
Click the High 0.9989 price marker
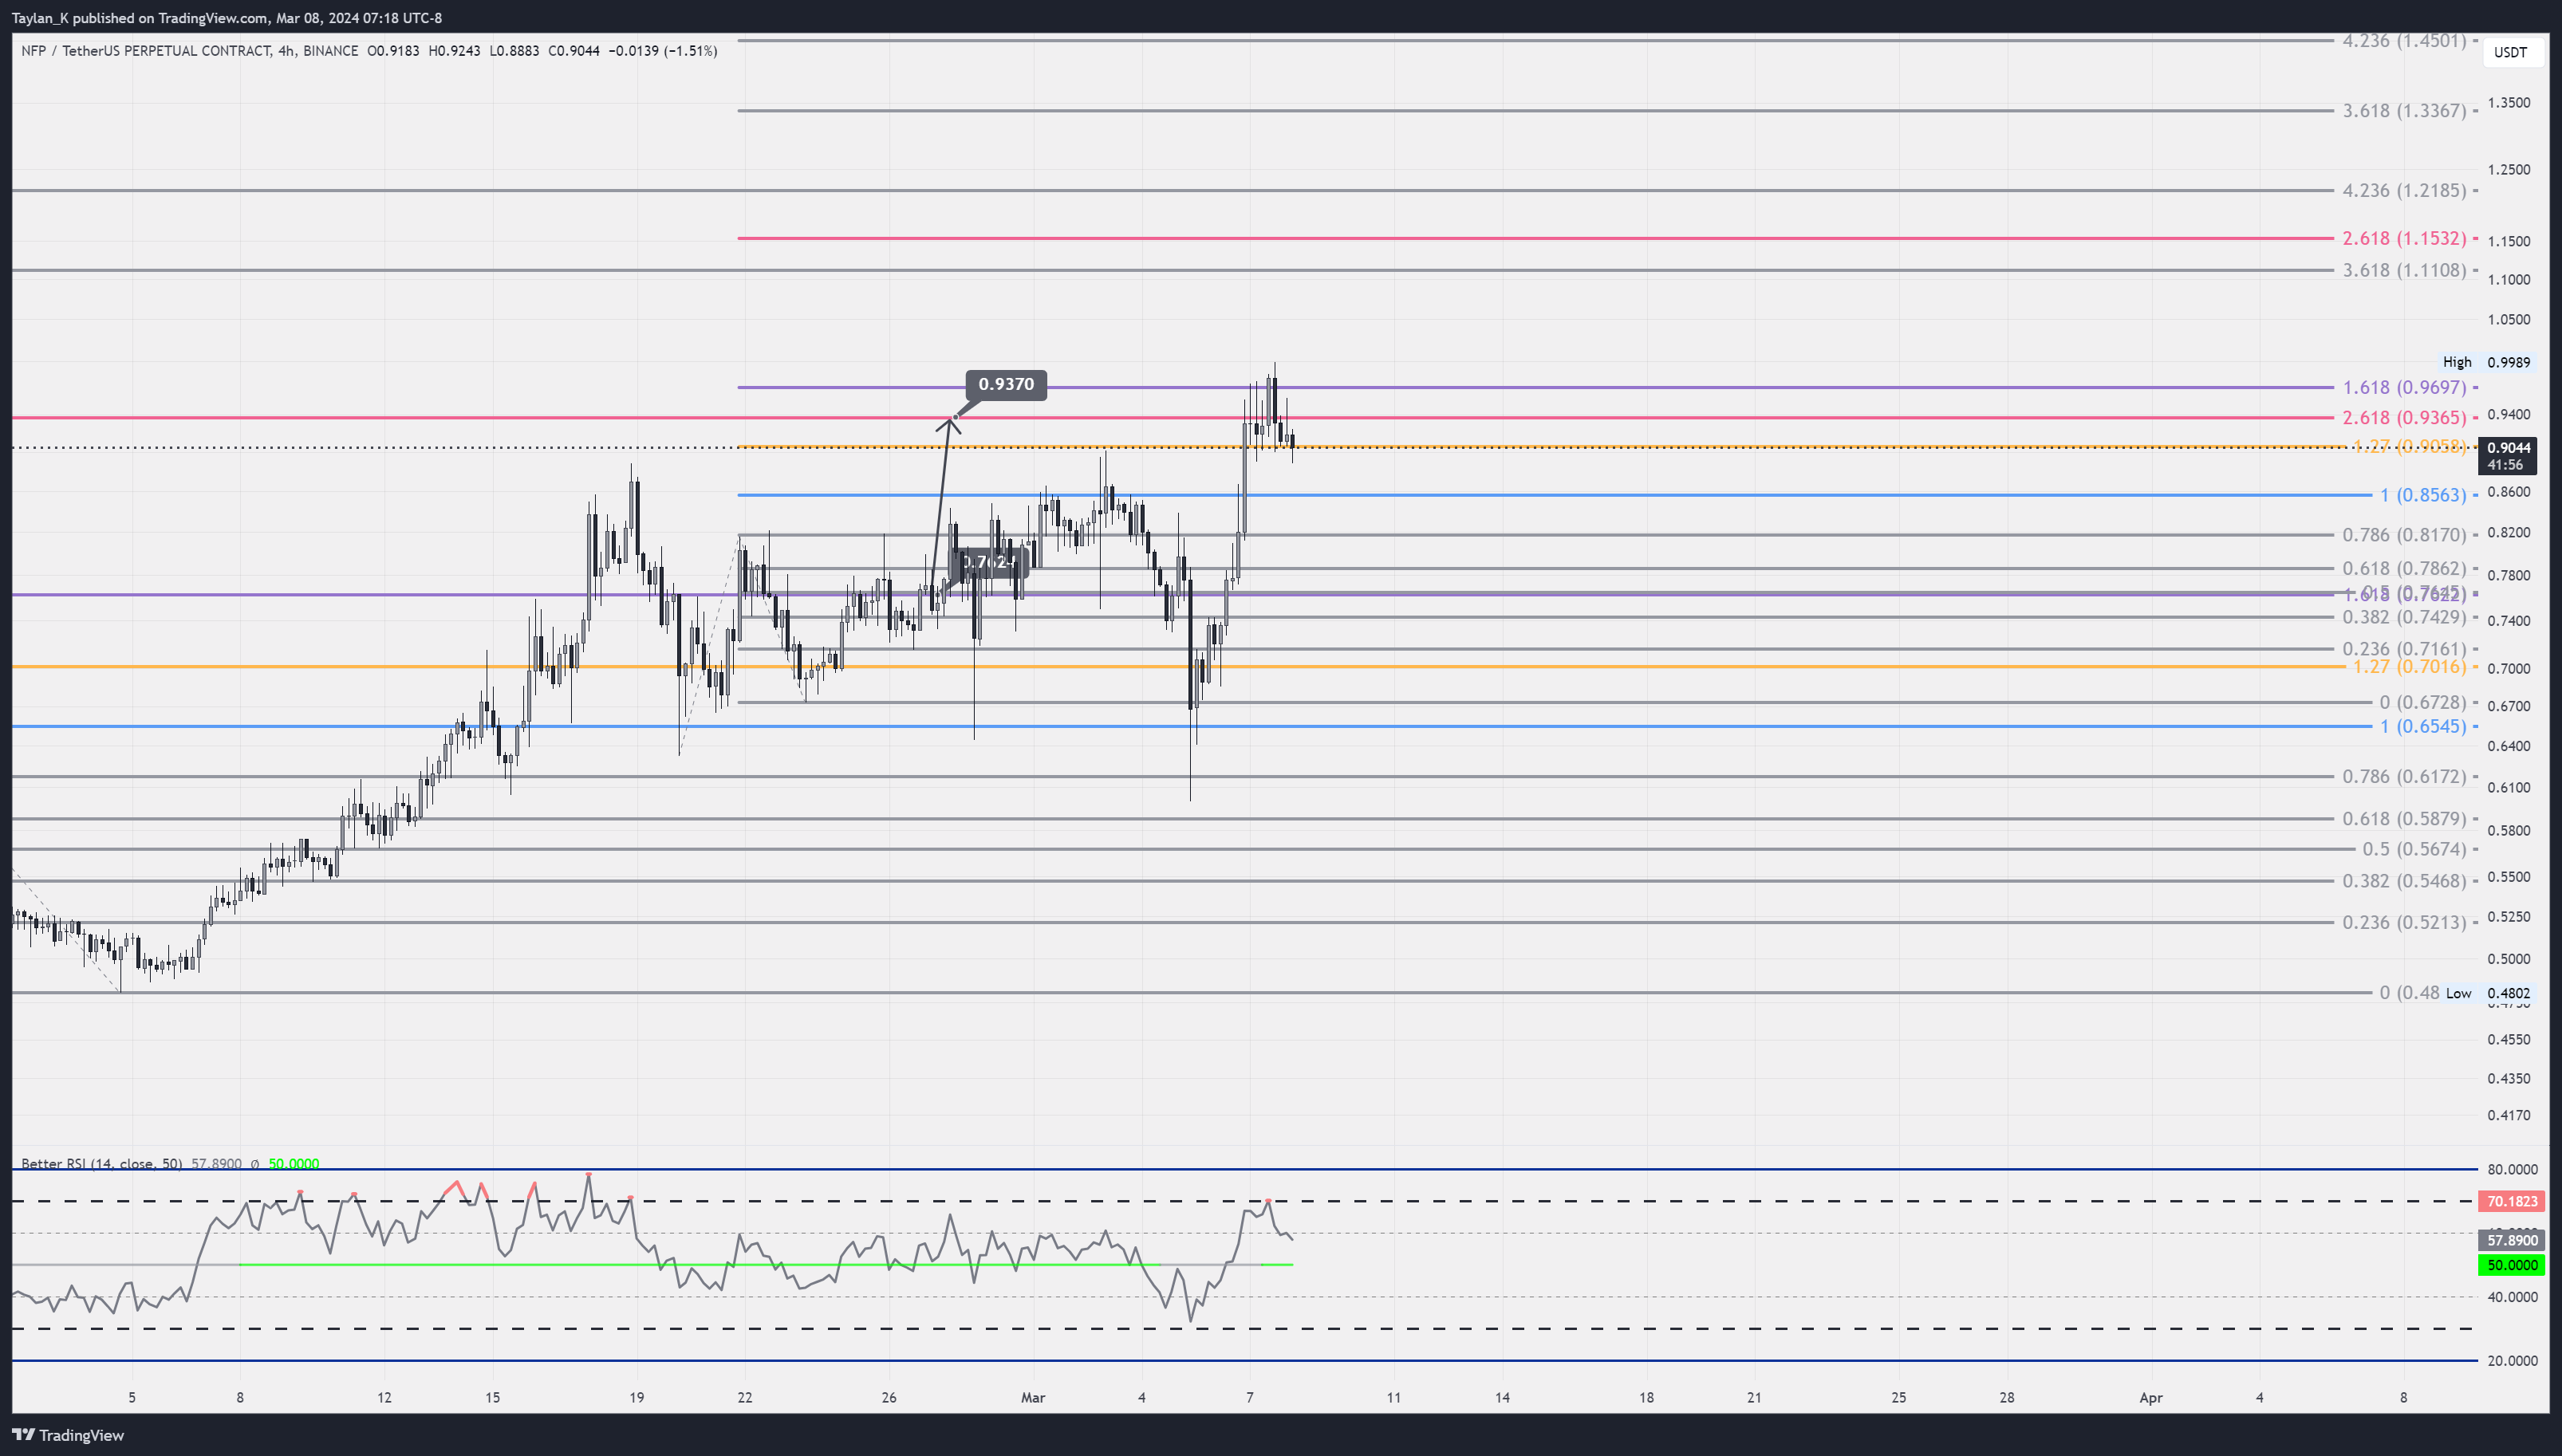(x=2486, y=362)
